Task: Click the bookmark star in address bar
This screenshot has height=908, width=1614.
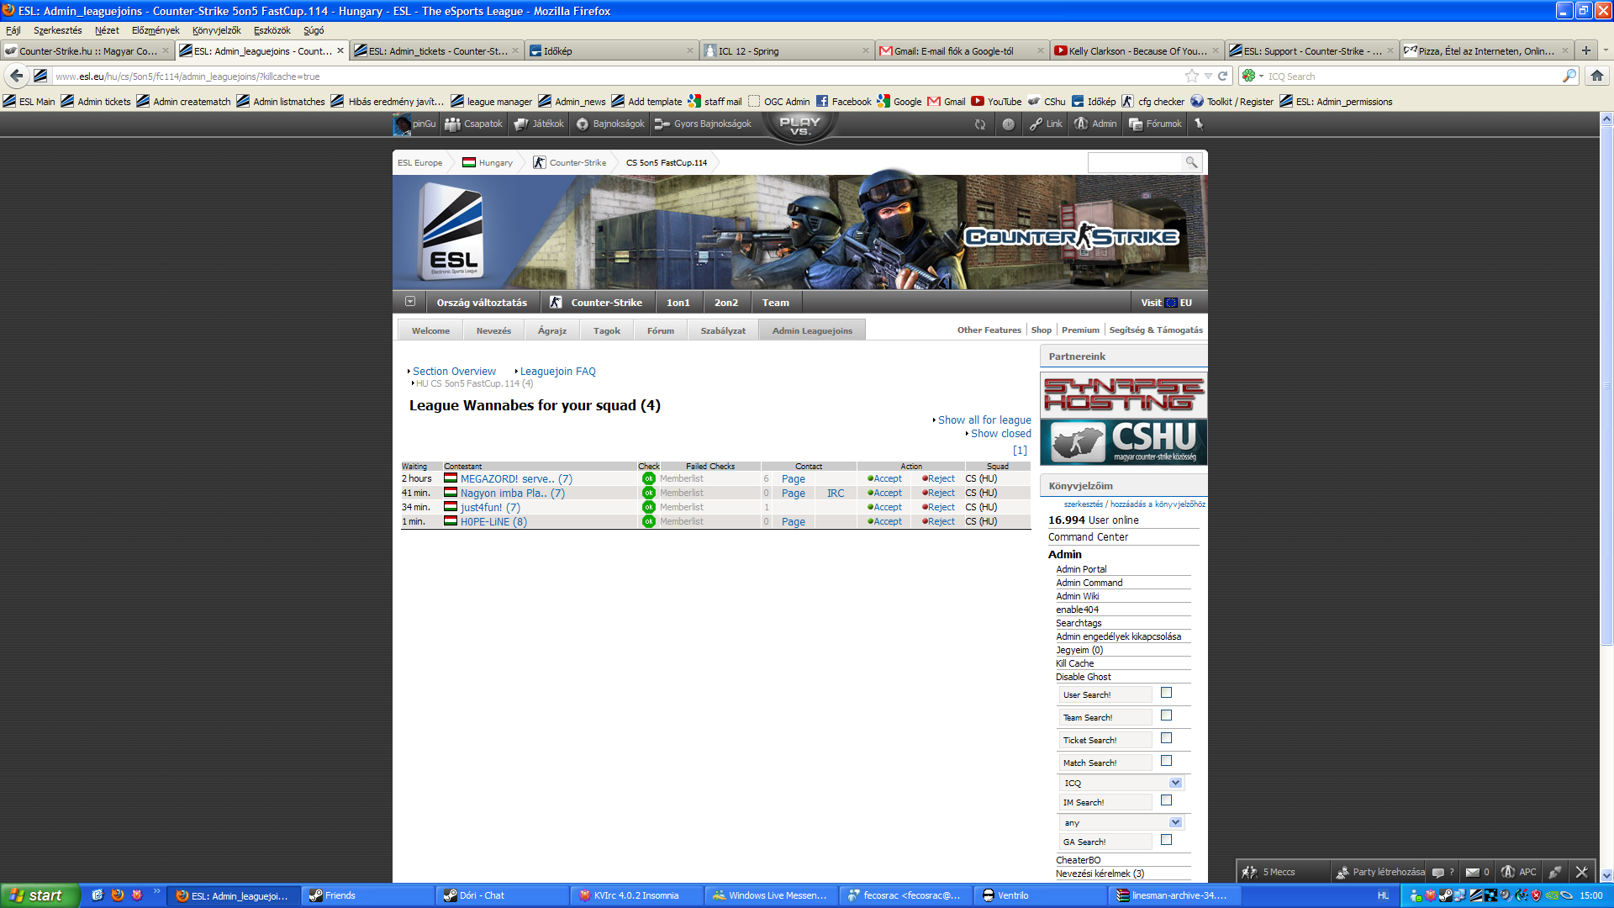Action: pyautogui.click(x=1191, y=76)
